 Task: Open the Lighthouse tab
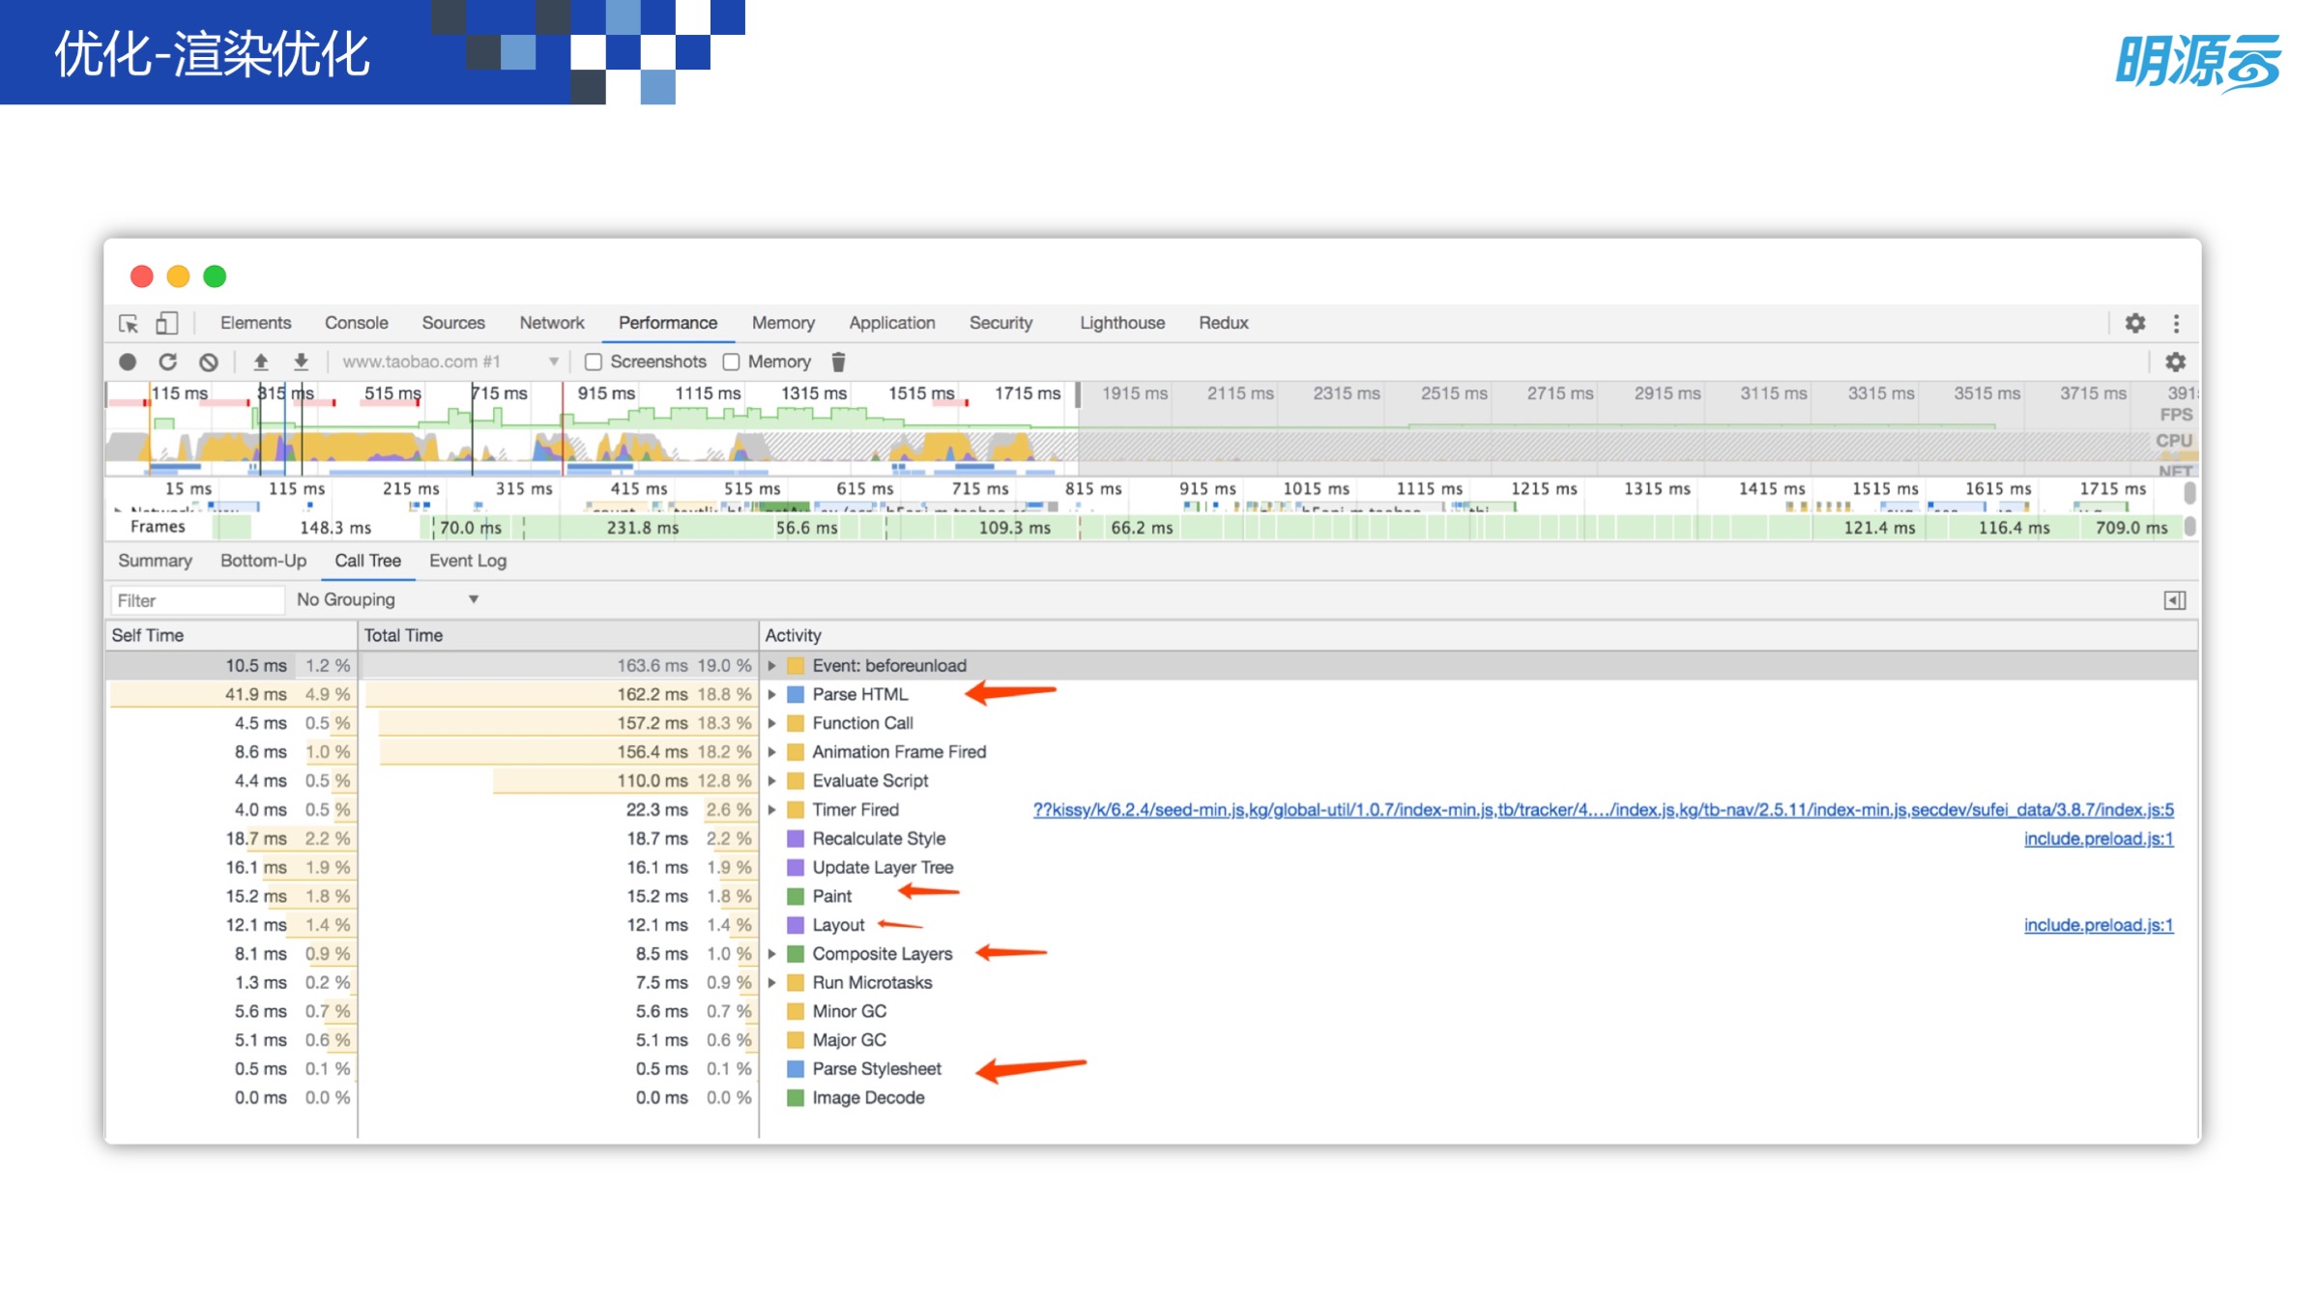[1122, 323]
